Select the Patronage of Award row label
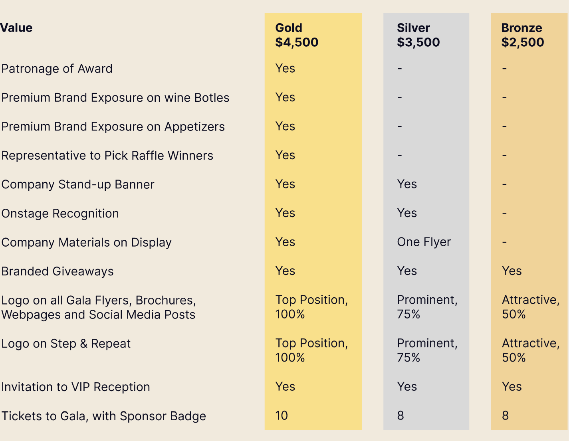The image size is (569, 441). point(57,69)
